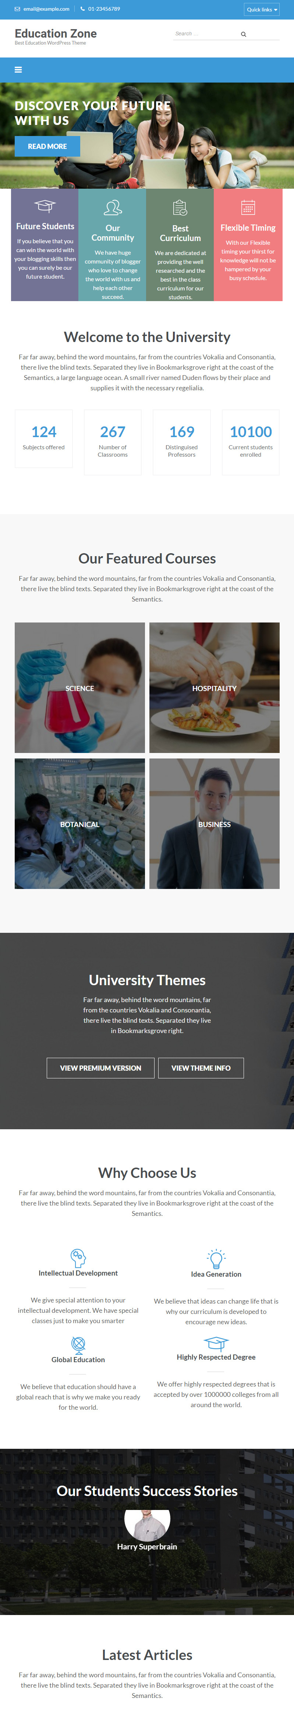The height and width of the screenshot is (1716, 294).
Task: Click View Premium Version button
Action: pos(100,1068)
